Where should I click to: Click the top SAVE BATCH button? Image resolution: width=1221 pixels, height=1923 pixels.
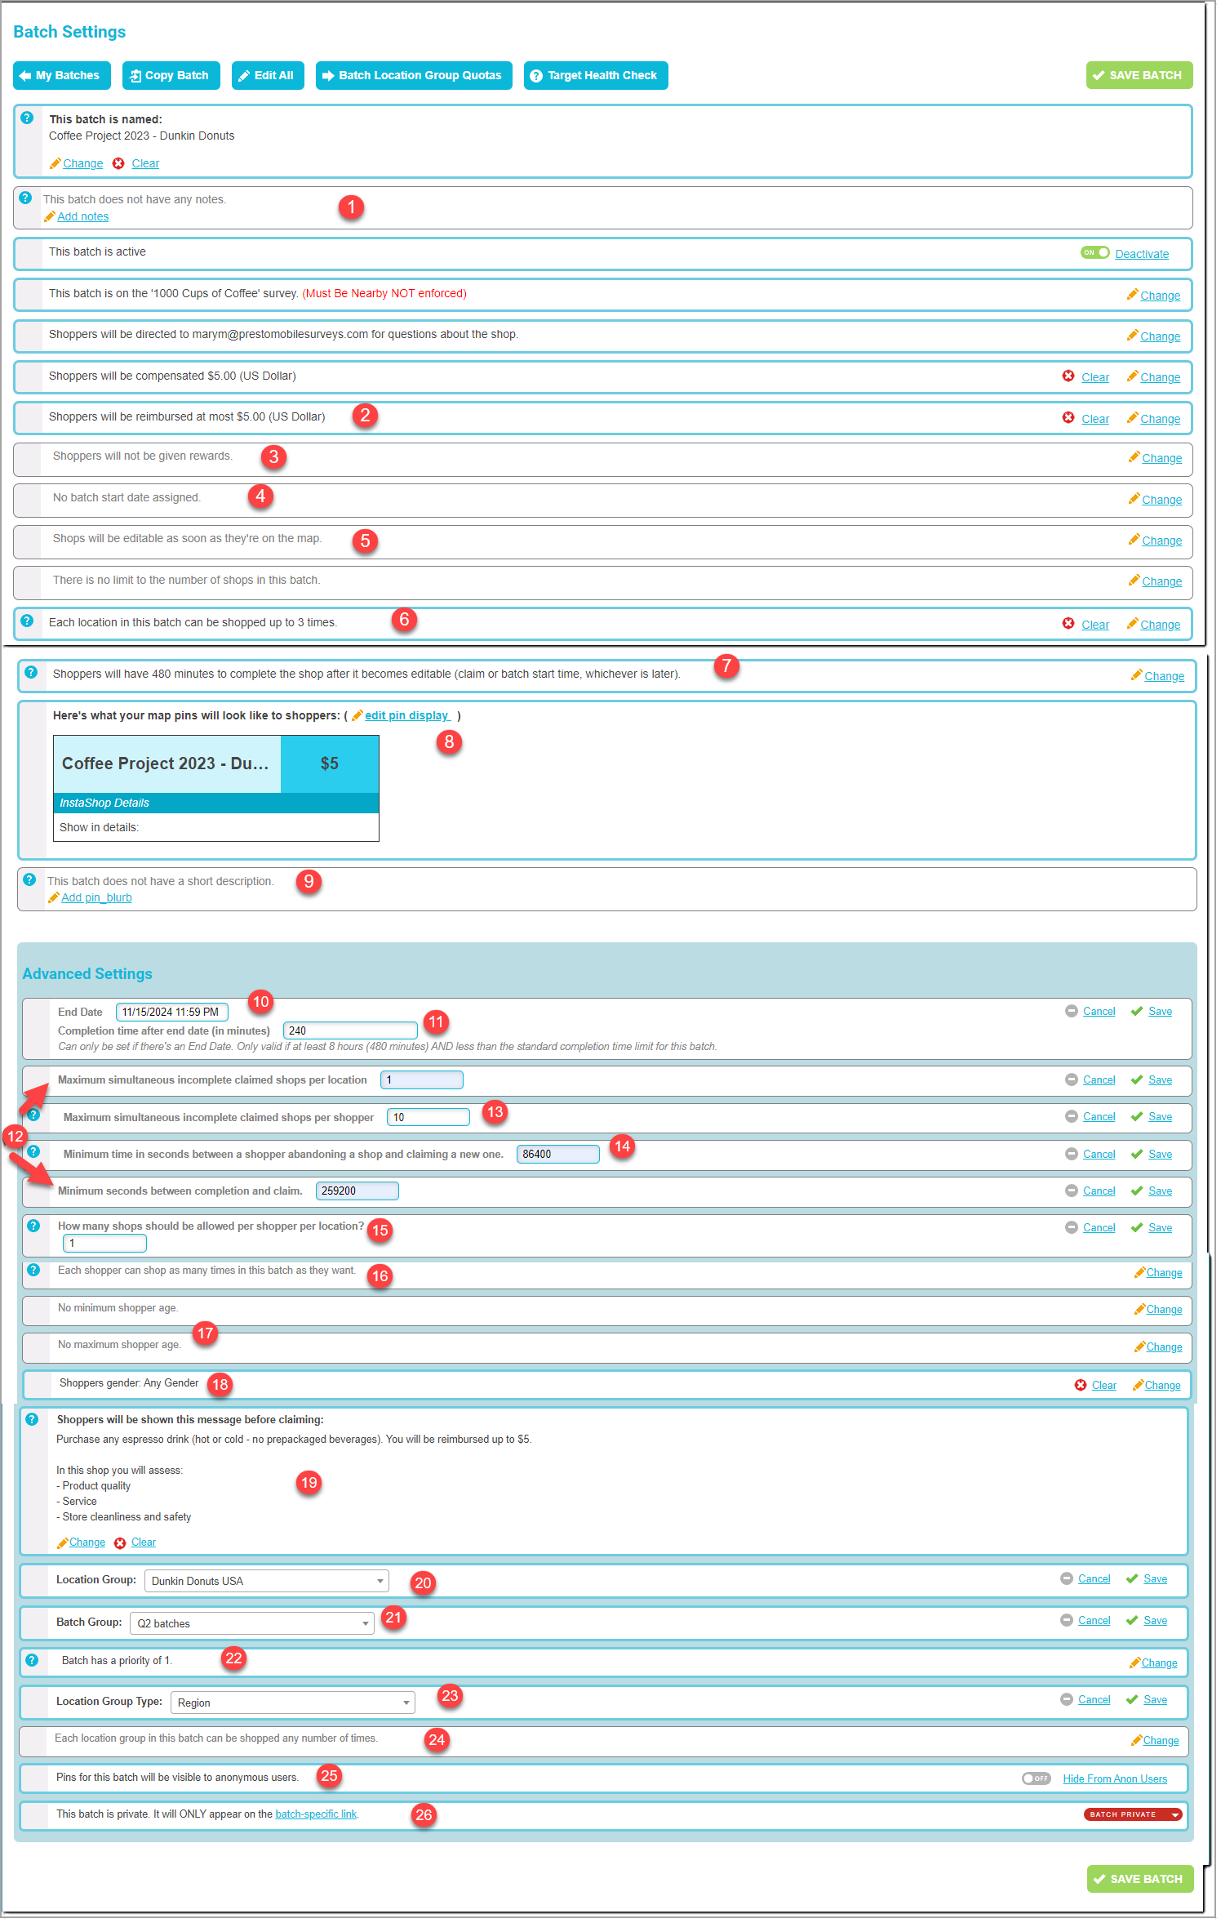point(1139,75)
